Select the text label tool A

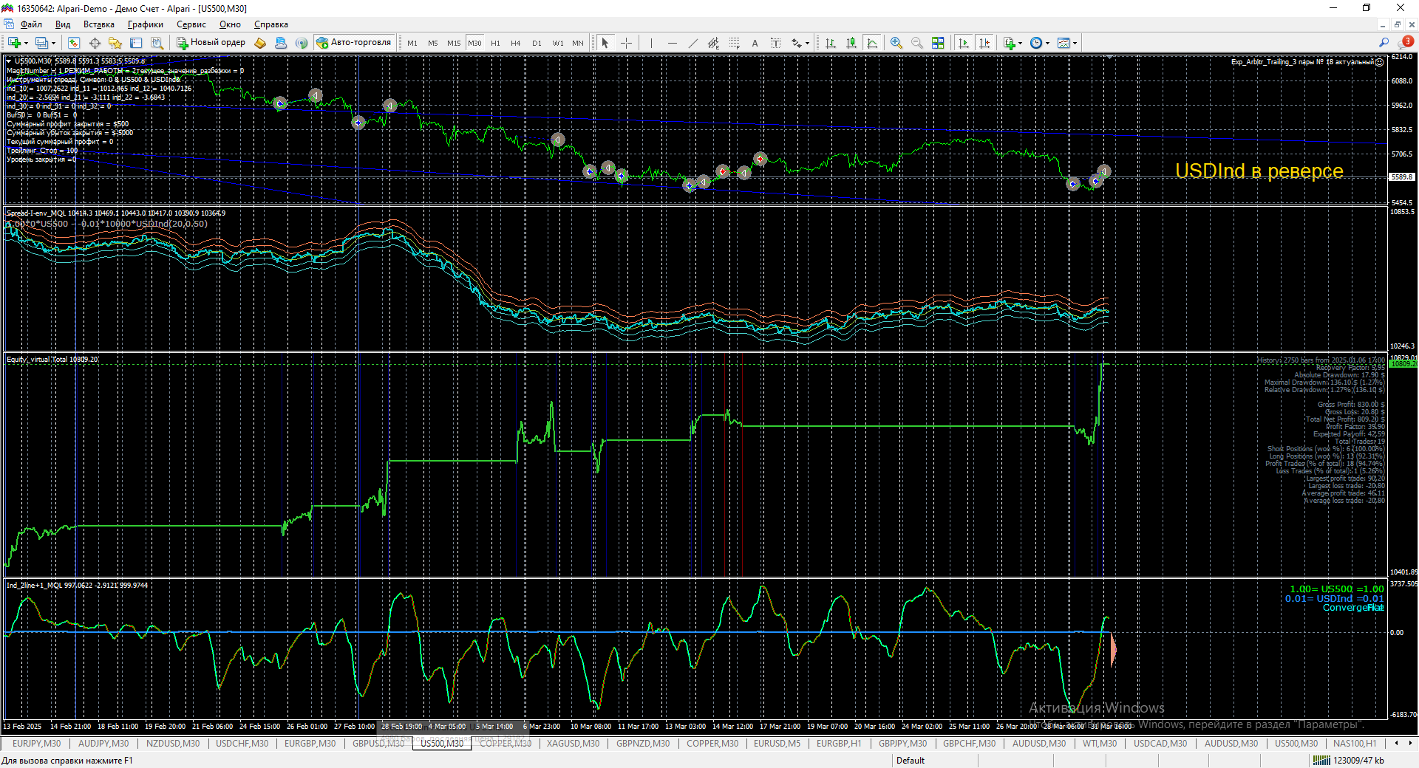point(755,43)
